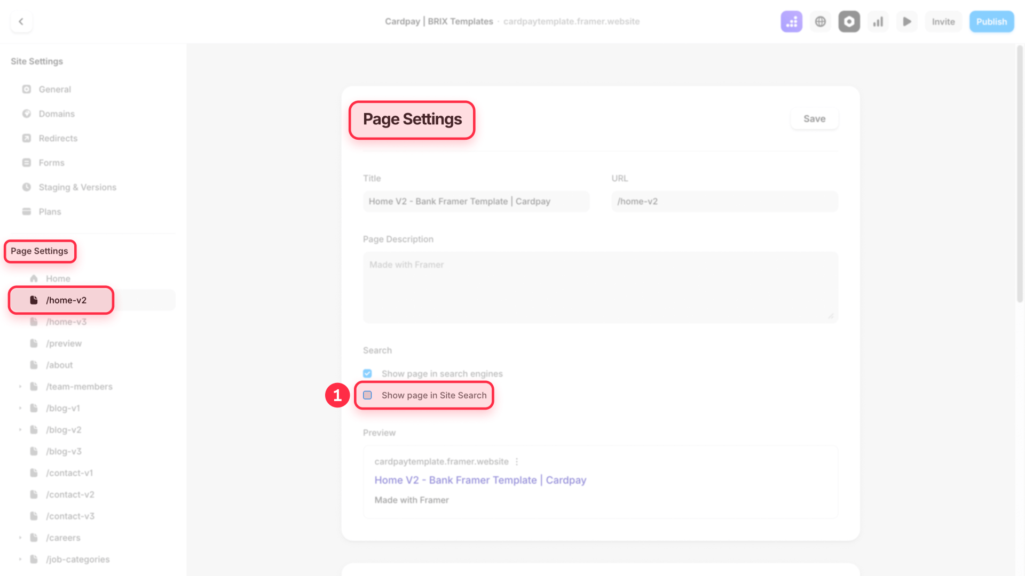Click the /careers page file icon
This screenshot has width=1025, height=576.
click(x=34, y=538)
